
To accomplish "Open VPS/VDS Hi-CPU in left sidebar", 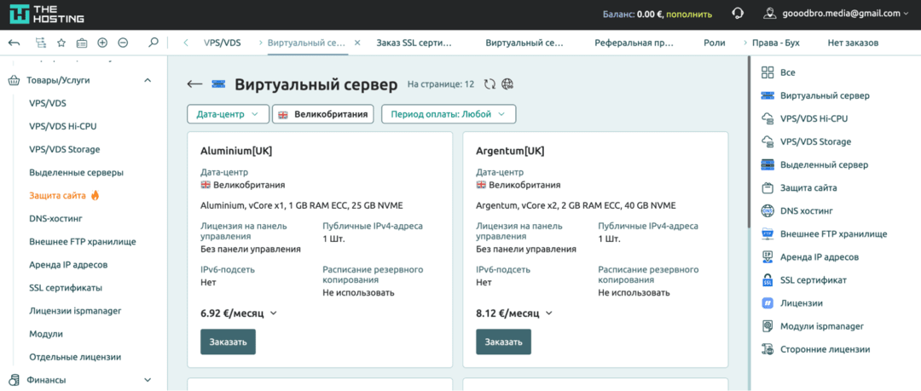I will pyautogui.click(x=63, y=126).
